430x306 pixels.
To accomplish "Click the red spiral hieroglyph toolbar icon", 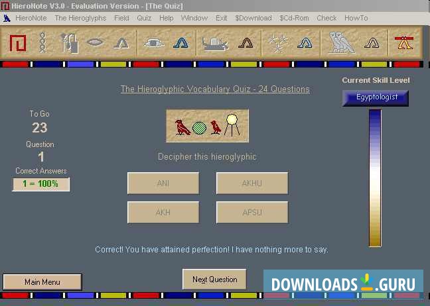I will (18, 43).
